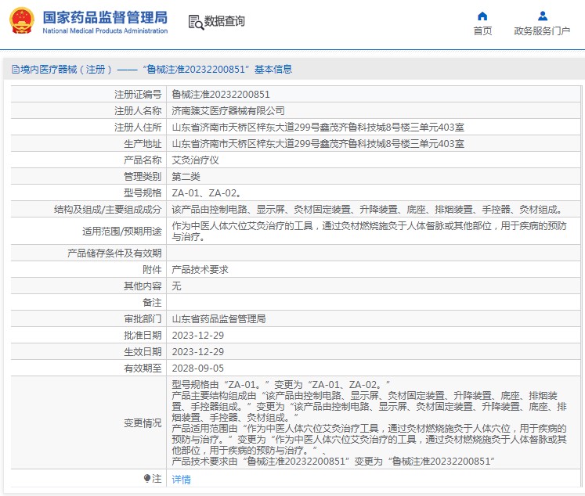Image resolution: width=585 pixels, height=496 pixels.
Task: Click 批准日期 value 2023-12-29
Action: coord(197,336)
